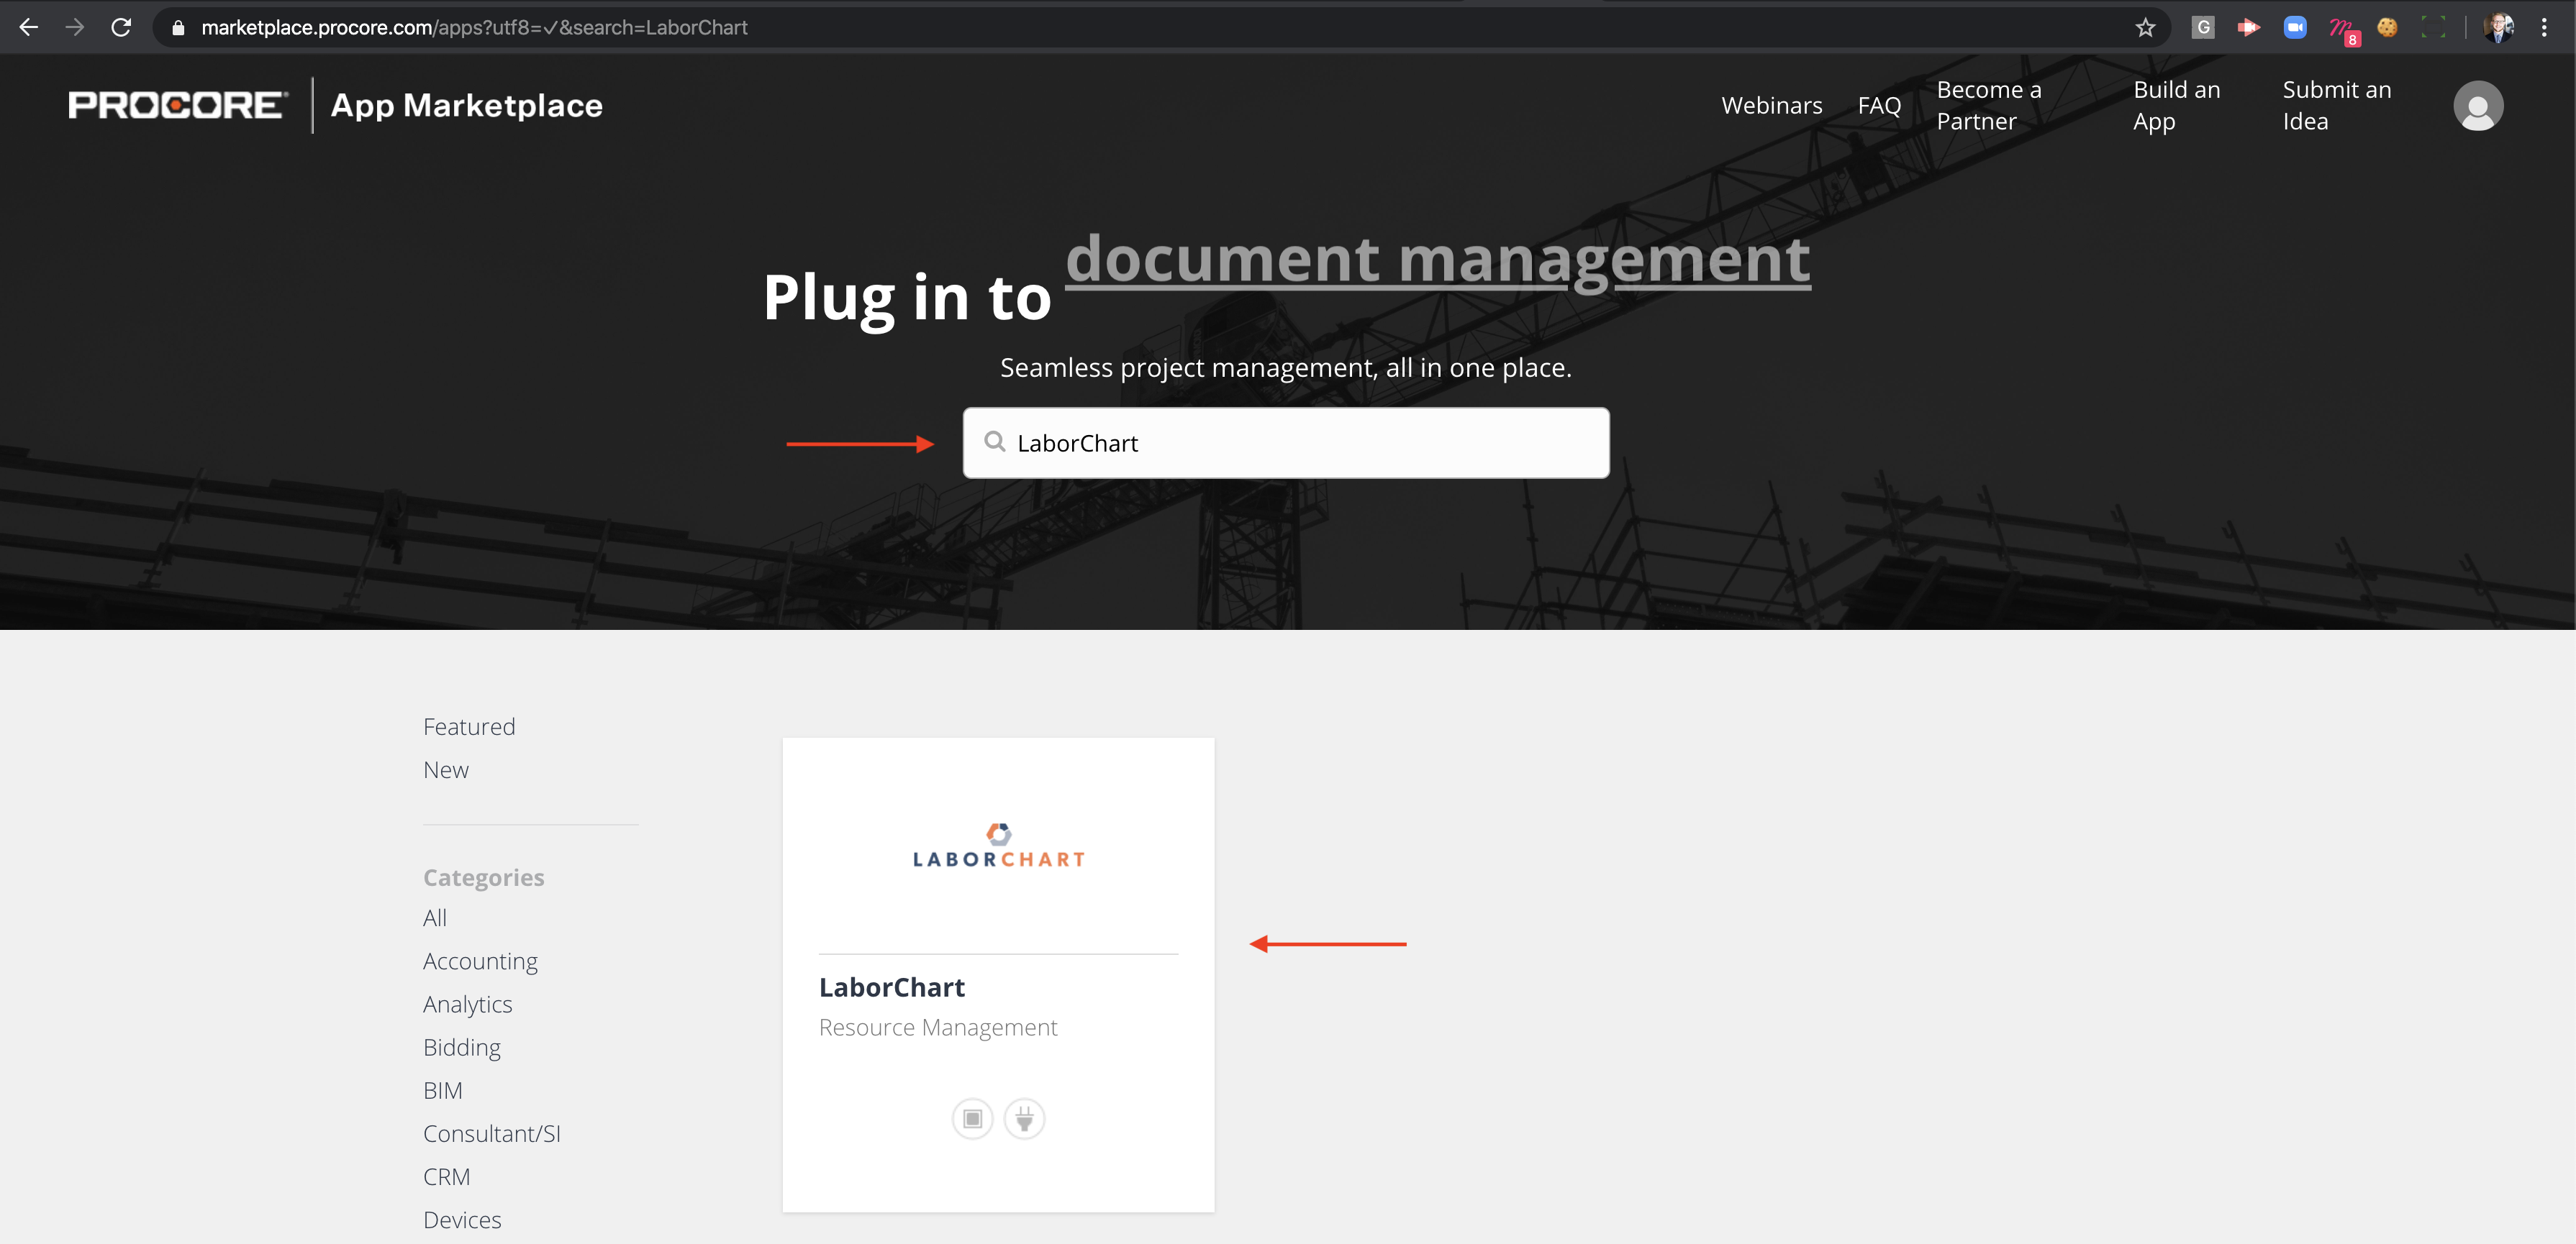The height and width of the screenshot is (1244, 2576).
Task: Click the plug integration badge icon
Action: [x=1024, y=1118]
